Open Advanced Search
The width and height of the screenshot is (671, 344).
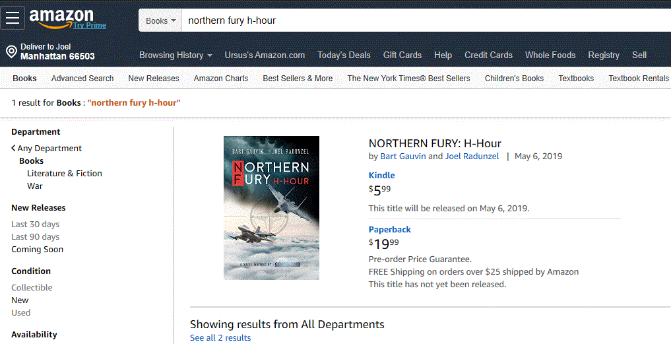click(82, 79)
